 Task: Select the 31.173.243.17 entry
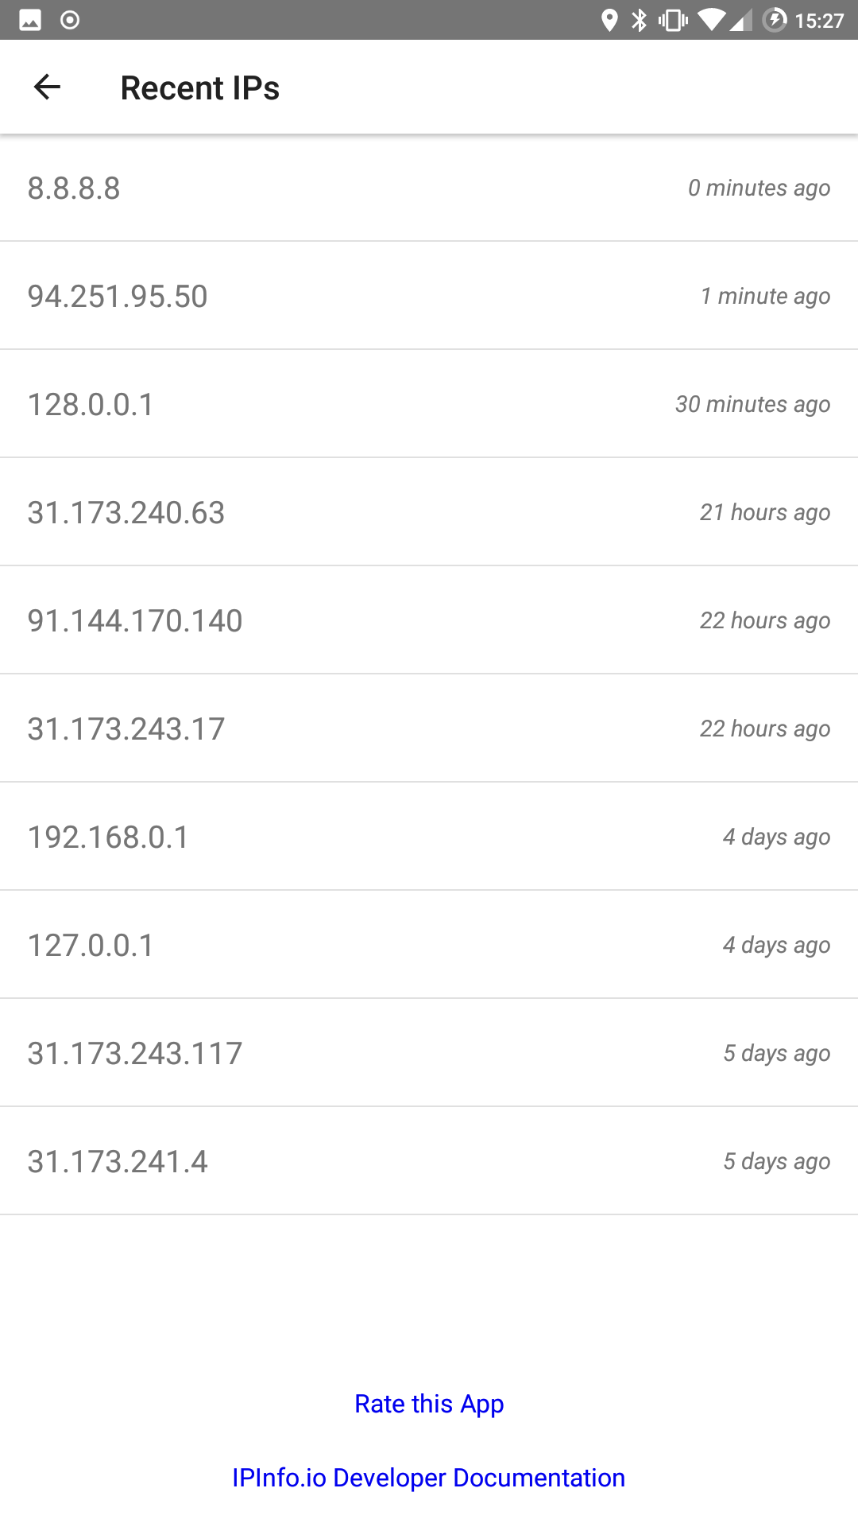(429, 729)
